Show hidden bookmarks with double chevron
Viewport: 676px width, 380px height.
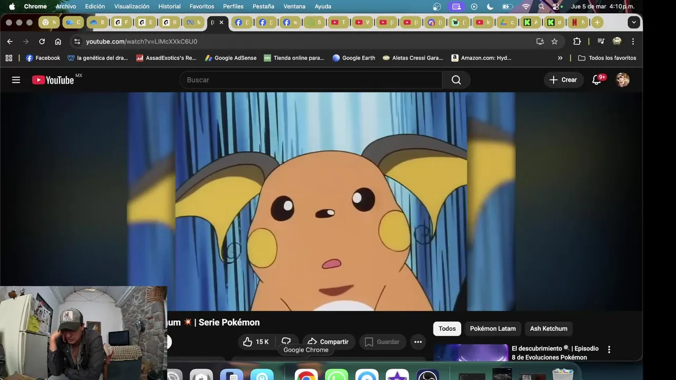(560, 58)
